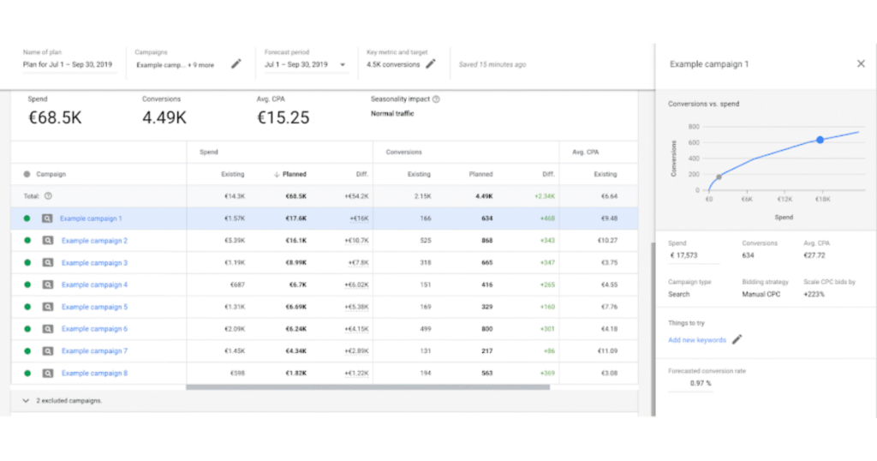Sort by Planned spend column header
This screenshot has height=461, width=877.
click(290, 174)
